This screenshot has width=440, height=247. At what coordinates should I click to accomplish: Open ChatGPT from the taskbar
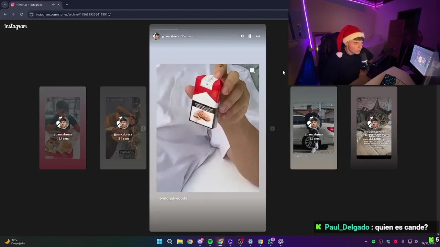(281, 242)
